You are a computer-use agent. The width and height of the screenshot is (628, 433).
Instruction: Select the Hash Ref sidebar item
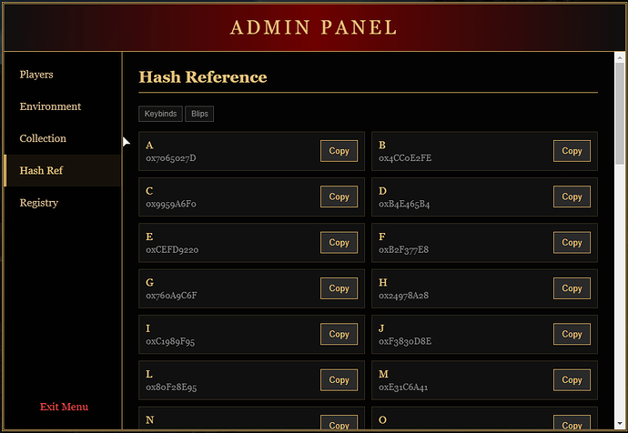click(41, 170)
